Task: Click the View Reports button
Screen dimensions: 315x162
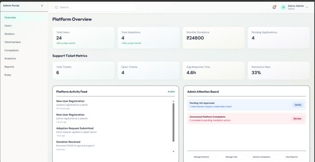Action: pos(292,157)
